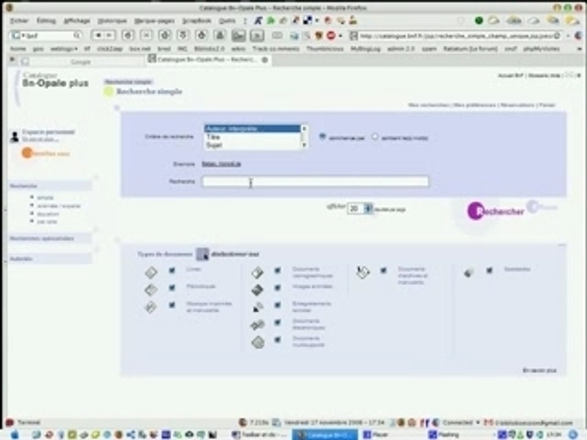Open 'simple' search in left sidebar
This screenshot has height=440, width=587.
point(45,197)
